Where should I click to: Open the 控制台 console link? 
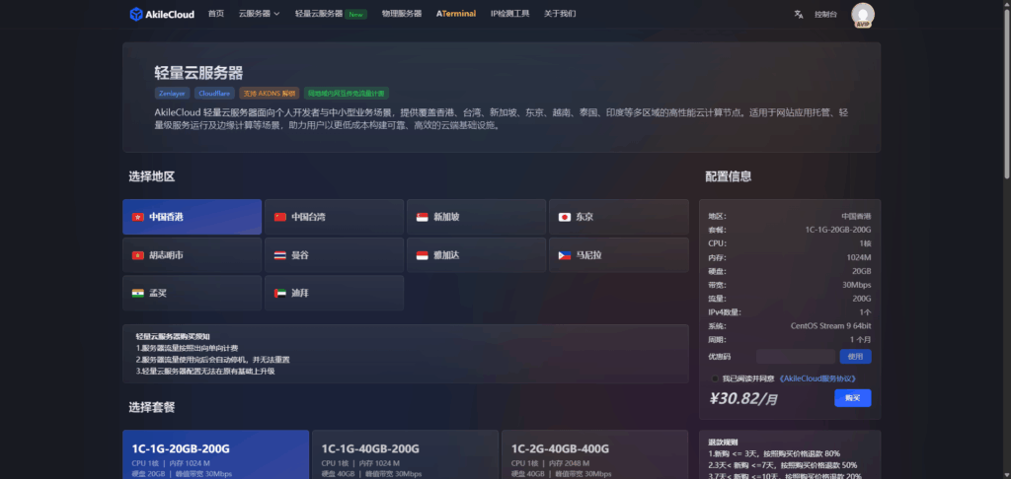[825, 14]
